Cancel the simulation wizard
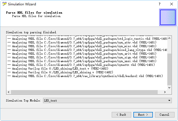Viewport: 178px width, 121px height. coord(165,115)
